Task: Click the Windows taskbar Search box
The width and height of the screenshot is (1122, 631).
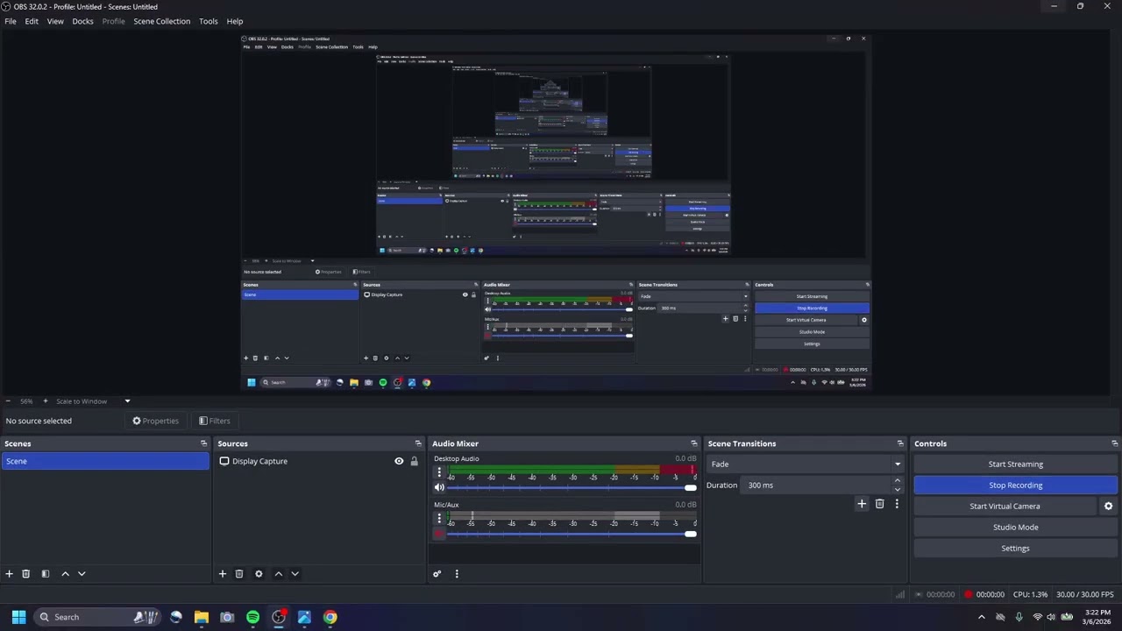Action: coord(96,617)
